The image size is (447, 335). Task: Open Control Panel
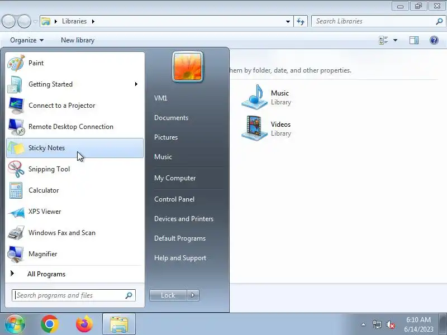tap(174, 199)
